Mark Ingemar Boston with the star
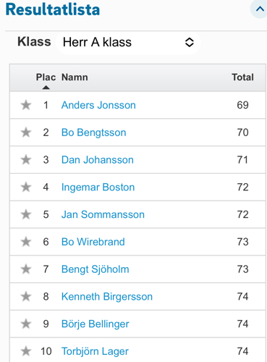The height and width of the screenshot is (362, 267). (x=26, y=188)
